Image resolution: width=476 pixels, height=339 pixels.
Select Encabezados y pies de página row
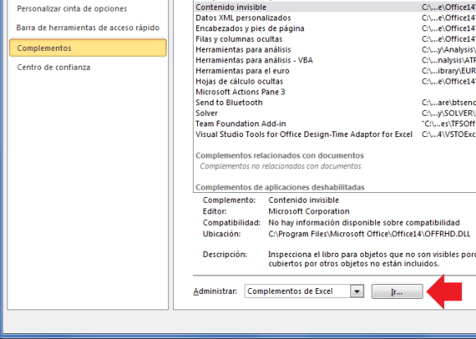[335, 28]
